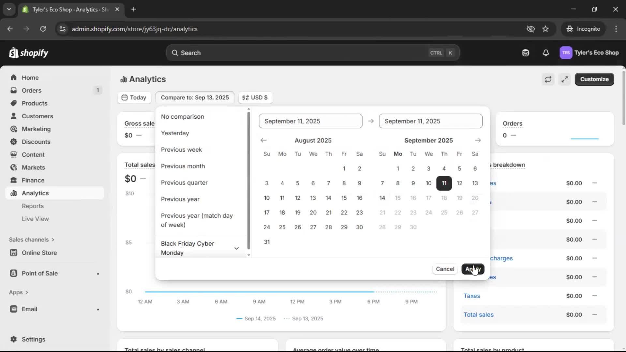
Task: Open the Compare to date dropdown
Action: [x=195, y=97]
